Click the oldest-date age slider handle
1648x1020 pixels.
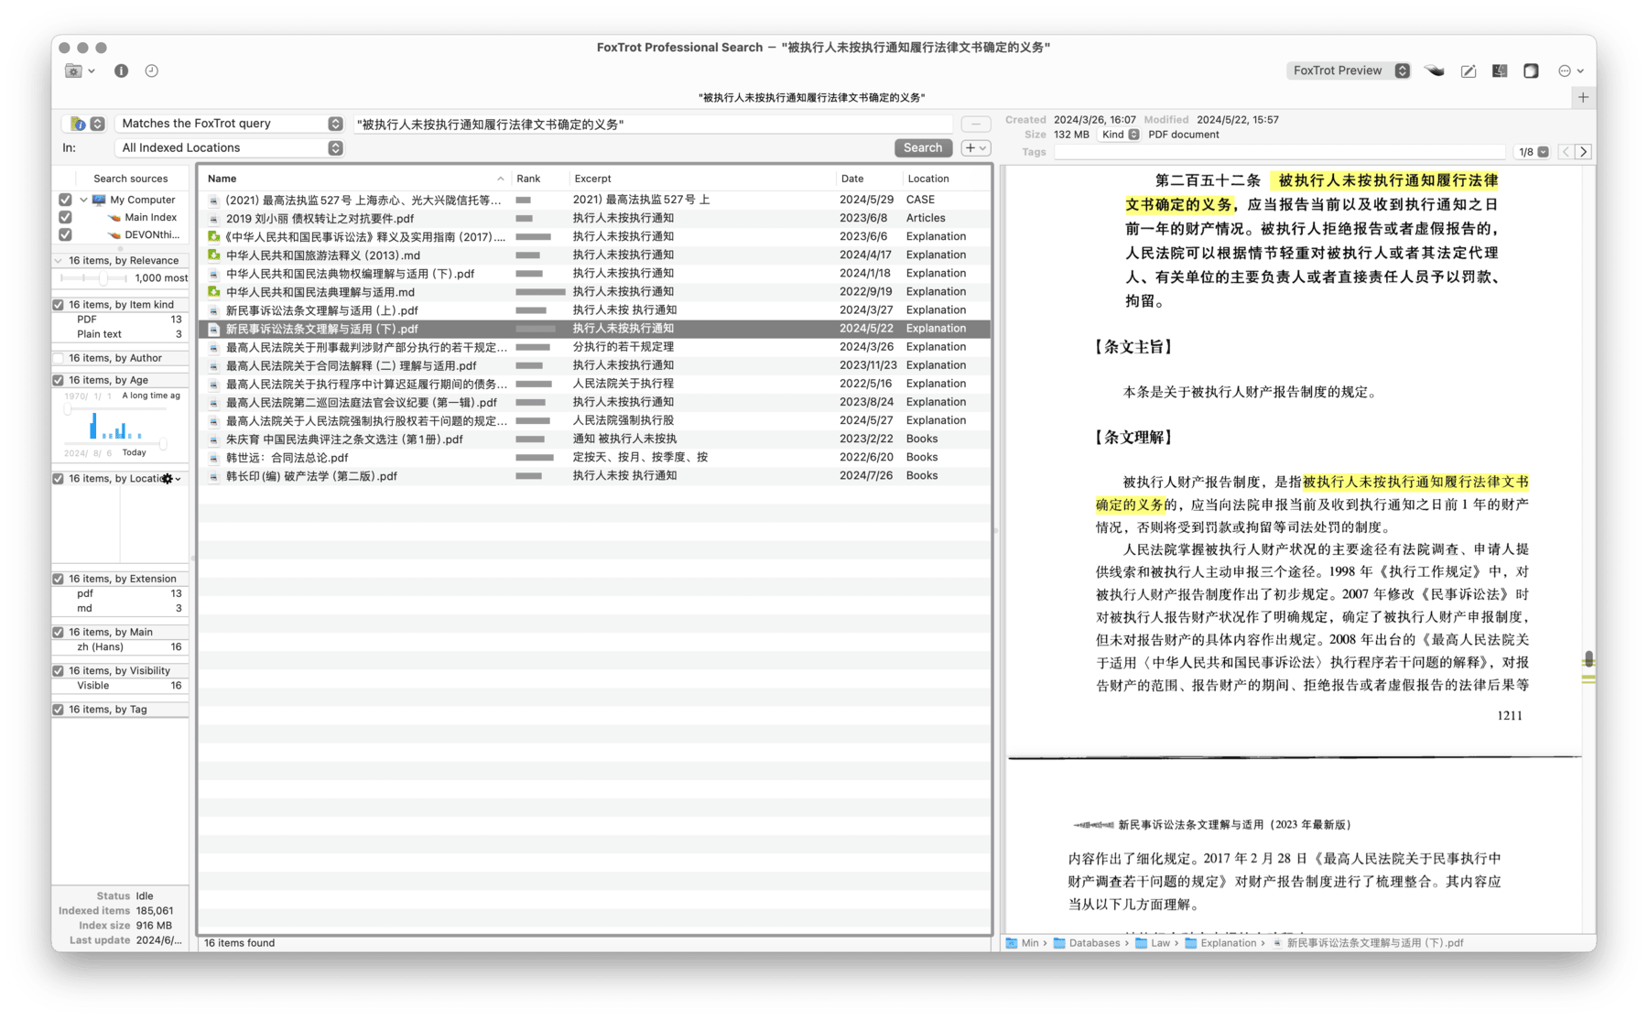coord(68,409)
